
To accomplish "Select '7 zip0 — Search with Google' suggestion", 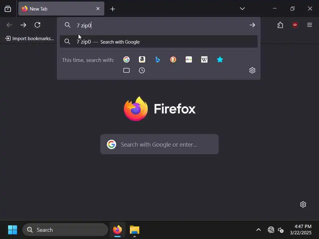I will [159, 42].
